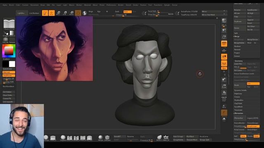Disable the KeepGroups option

(x=253, y=126)
